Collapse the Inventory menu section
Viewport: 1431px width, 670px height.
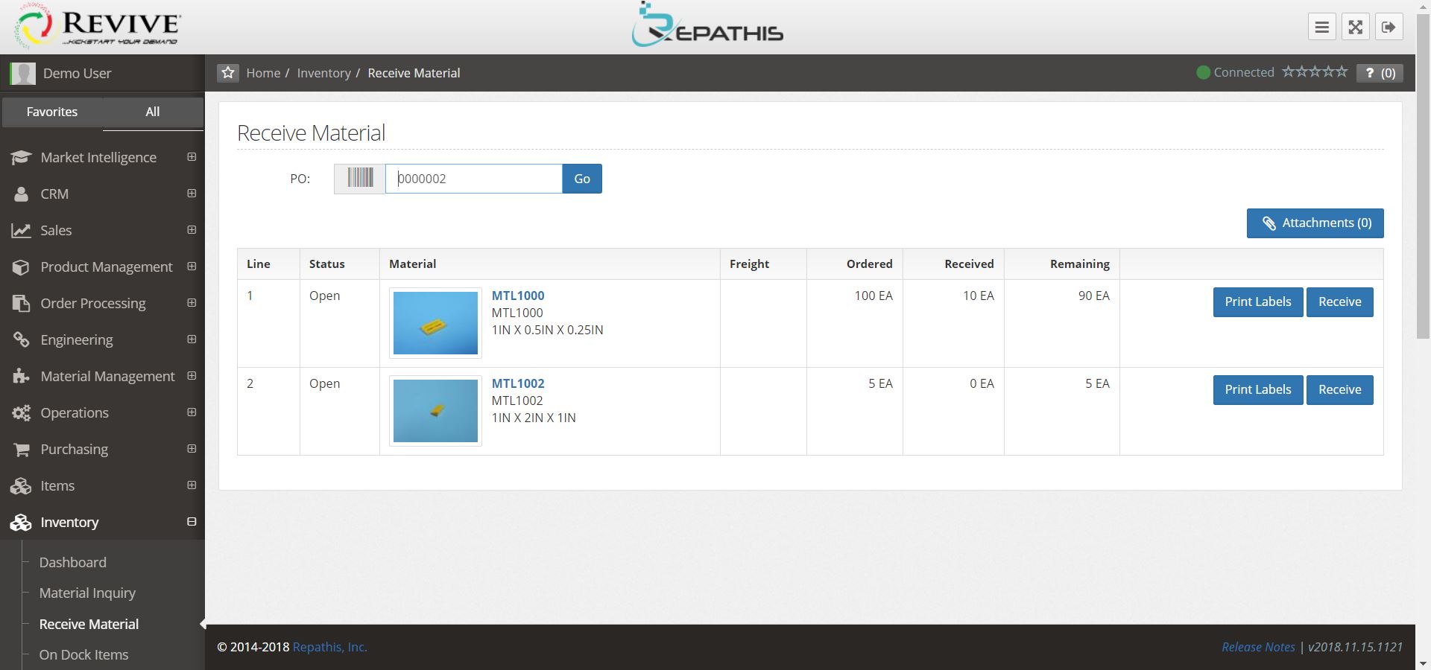click(x=192, y=522)
